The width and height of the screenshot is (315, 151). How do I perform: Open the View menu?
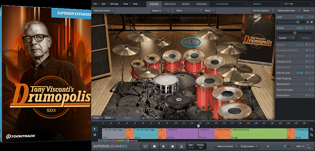pos(126,4)
